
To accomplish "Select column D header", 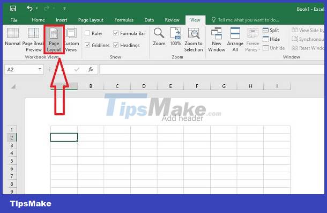I will pyautogui.click(x=144, y=86).
